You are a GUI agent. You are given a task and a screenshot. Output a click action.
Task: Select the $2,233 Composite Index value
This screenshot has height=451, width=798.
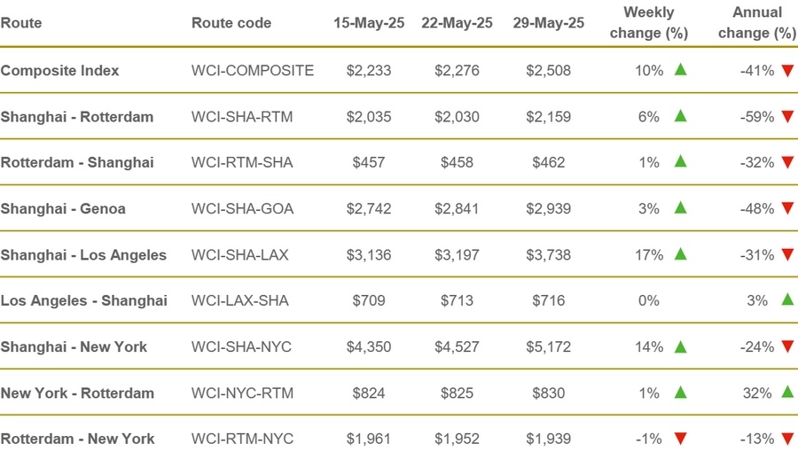click(x=369, y=71)
